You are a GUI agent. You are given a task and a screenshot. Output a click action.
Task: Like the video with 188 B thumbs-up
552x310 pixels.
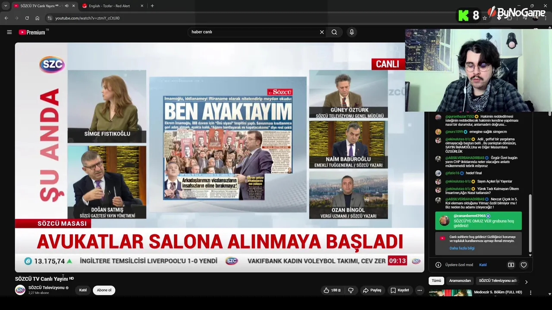(x=332, y=290)
